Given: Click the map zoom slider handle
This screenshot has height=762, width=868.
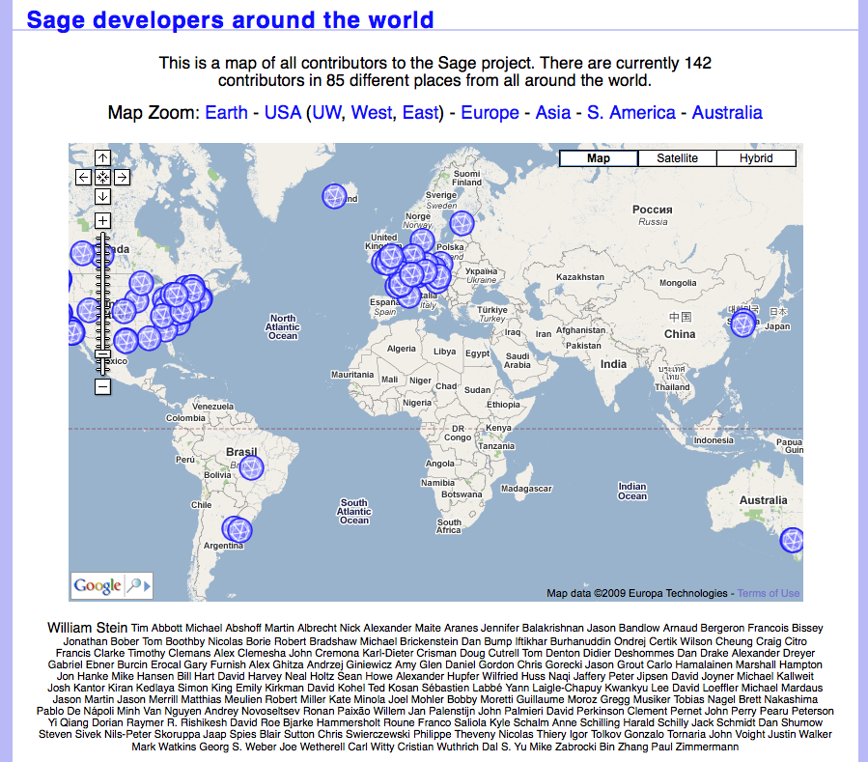Looking at the screenshot, I should pyautogui.click(x=102, y=353).
